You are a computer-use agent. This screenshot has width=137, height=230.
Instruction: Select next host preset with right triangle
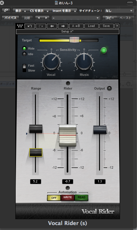coord(46,18)
